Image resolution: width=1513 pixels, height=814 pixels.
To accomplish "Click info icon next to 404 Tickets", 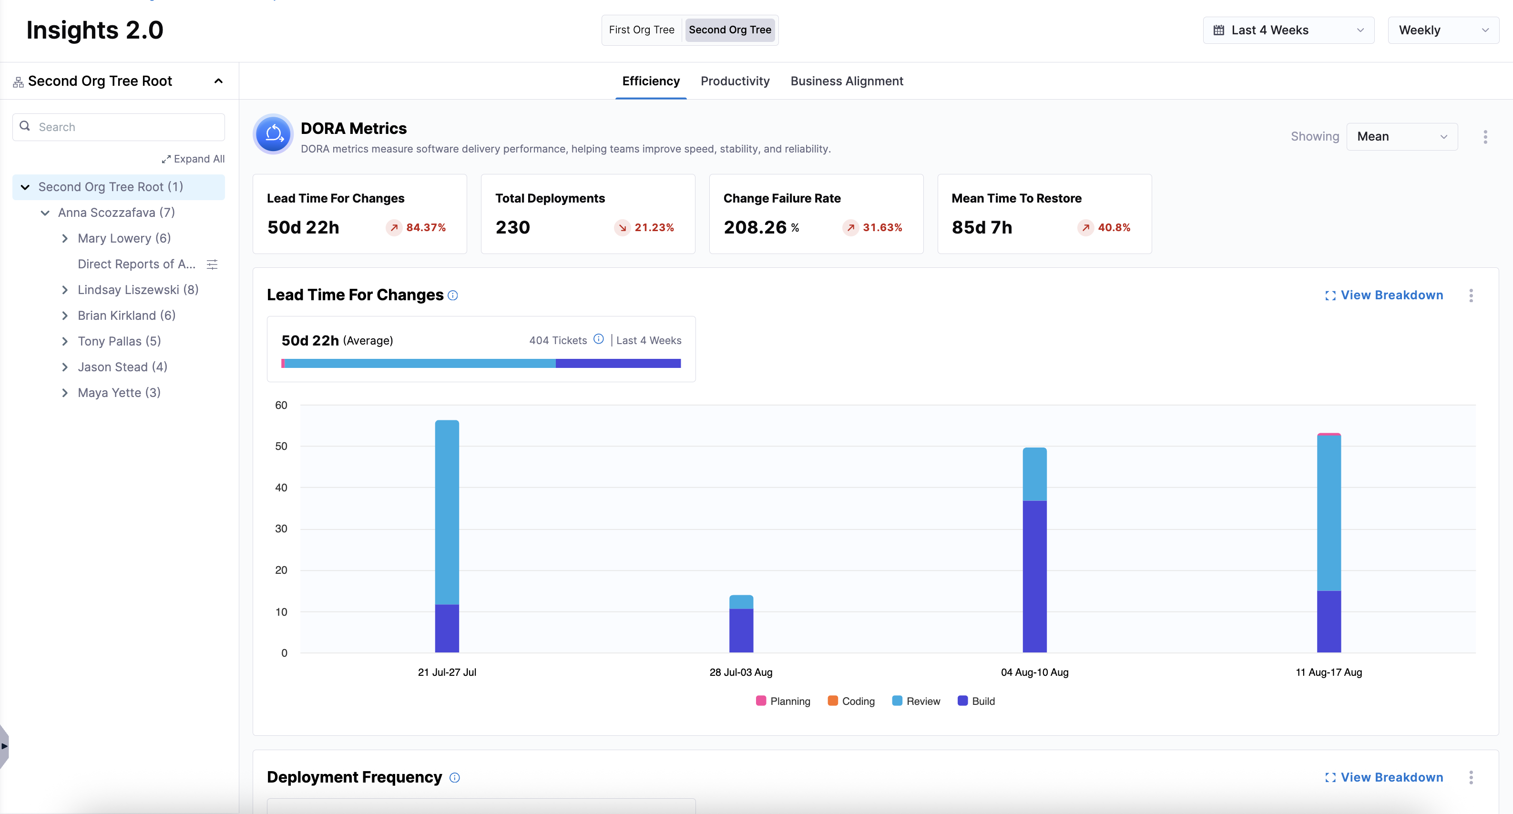I will (x=599, y=339).
